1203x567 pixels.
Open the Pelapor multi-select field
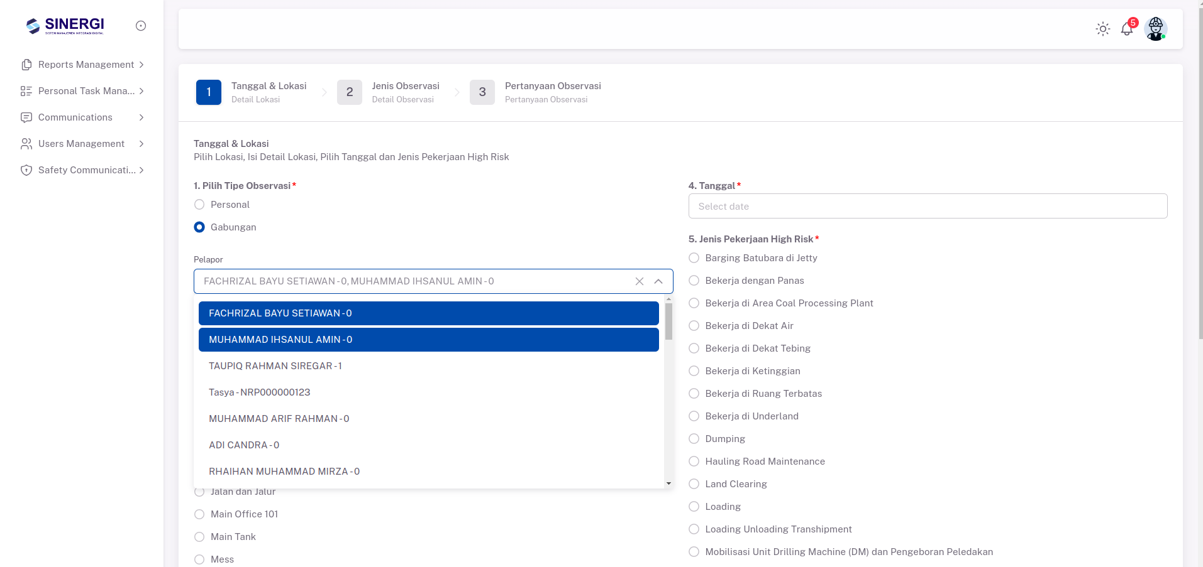(433, 281)
